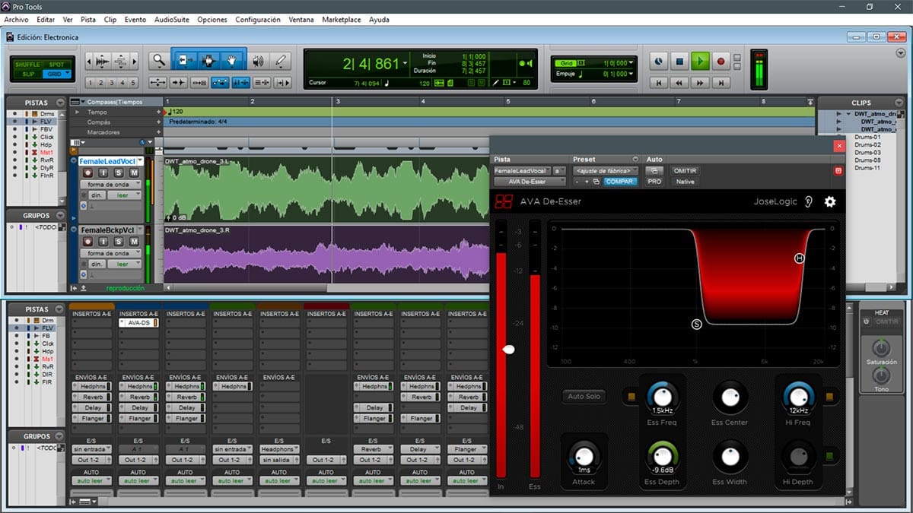Click the Rewind transport button
913x513 pixels.
coord(680,82)
